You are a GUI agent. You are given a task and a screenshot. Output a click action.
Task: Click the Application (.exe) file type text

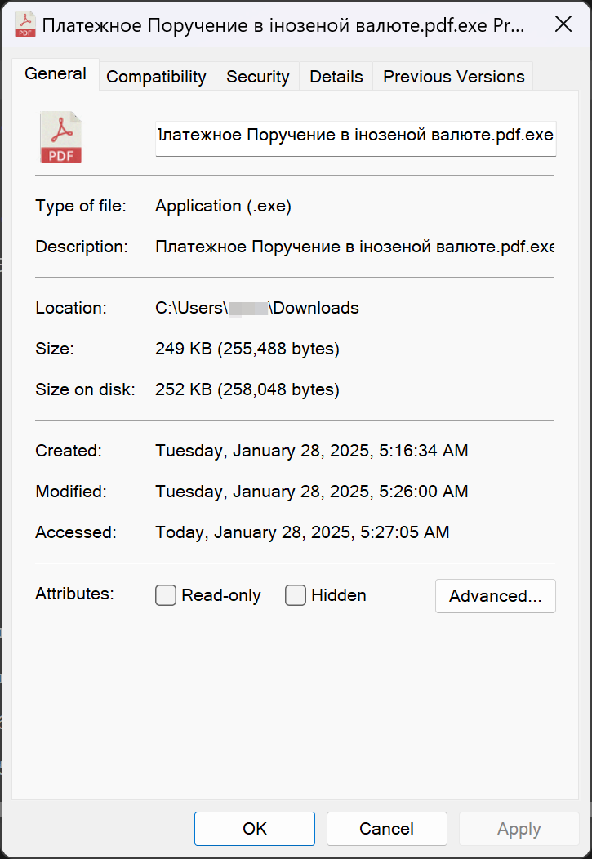point(223,206)
